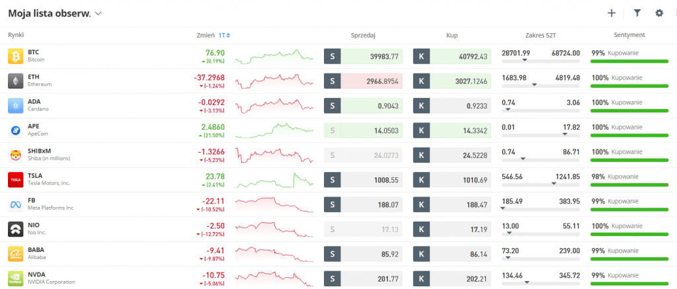
Task: Click Buy button for TSLA at 1010.69
Action: point(452,180)
